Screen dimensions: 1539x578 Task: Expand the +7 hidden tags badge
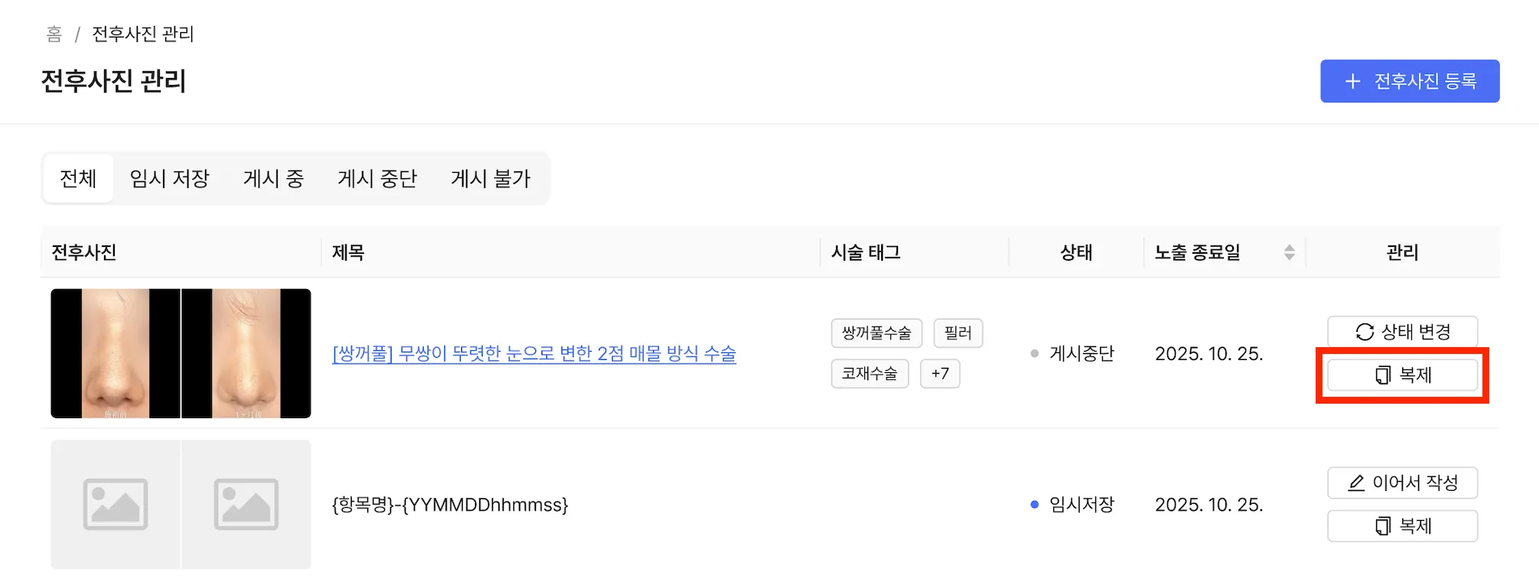coord(939,374)
